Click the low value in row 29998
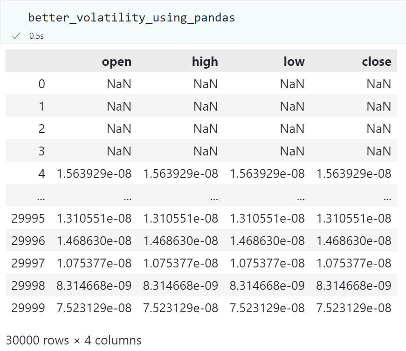 click(x=267, y=286)
